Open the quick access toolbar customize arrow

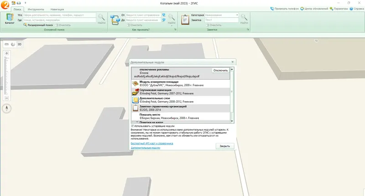(25, 3)
